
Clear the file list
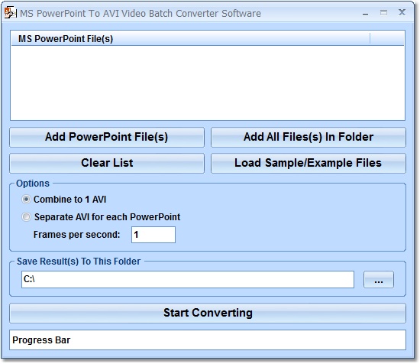click(107, 163)
